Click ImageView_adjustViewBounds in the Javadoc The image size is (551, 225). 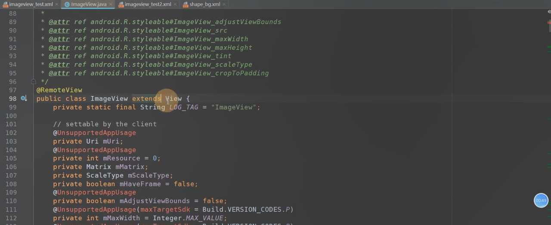pos(227,22)
